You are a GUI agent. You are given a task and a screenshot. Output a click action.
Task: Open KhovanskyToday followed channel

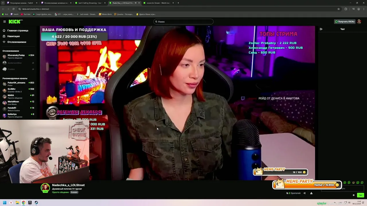click(x=18, y=56)
